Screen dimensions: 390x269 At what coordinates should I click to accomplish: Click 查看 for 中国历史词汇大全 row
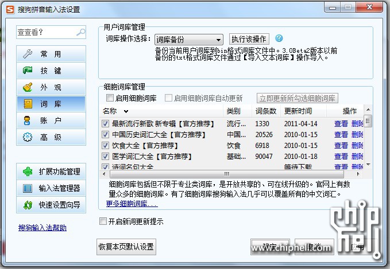click(x=341, y=134)
